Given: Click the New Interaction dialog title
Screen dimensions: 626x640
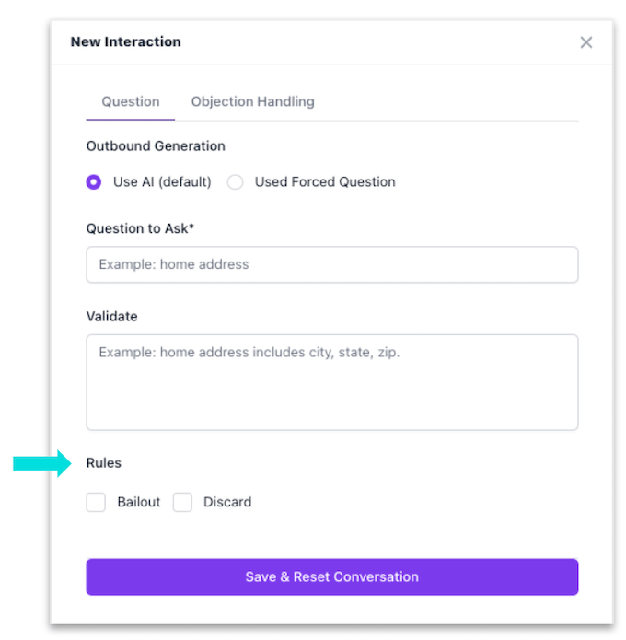Looking at the screenshot, I should 125,41.
